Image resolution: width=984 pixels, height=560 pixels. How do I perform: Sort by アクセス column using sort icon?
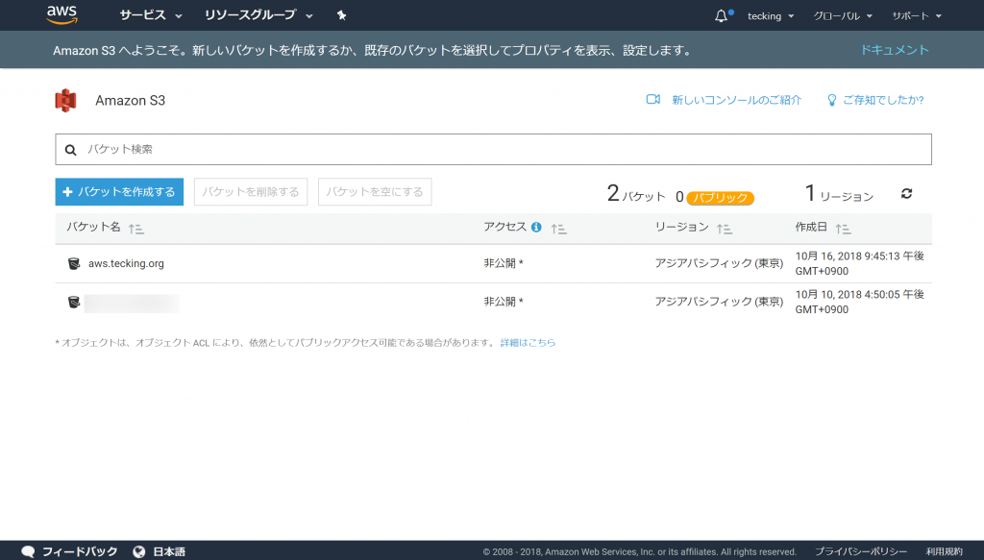tap(558, 229)
